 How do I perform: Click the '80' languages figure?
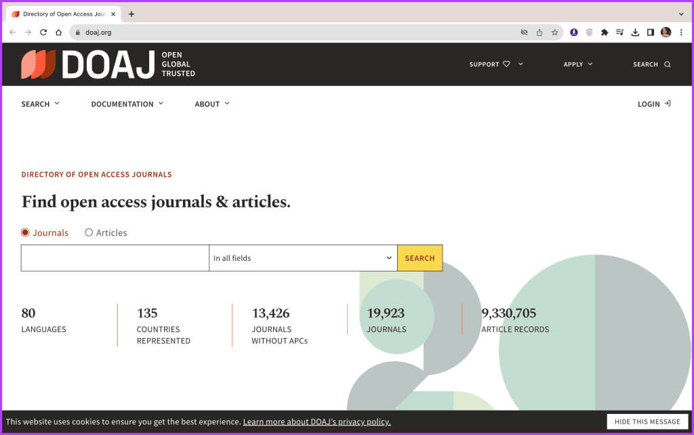pyautogui.click(x=28, y=313)
